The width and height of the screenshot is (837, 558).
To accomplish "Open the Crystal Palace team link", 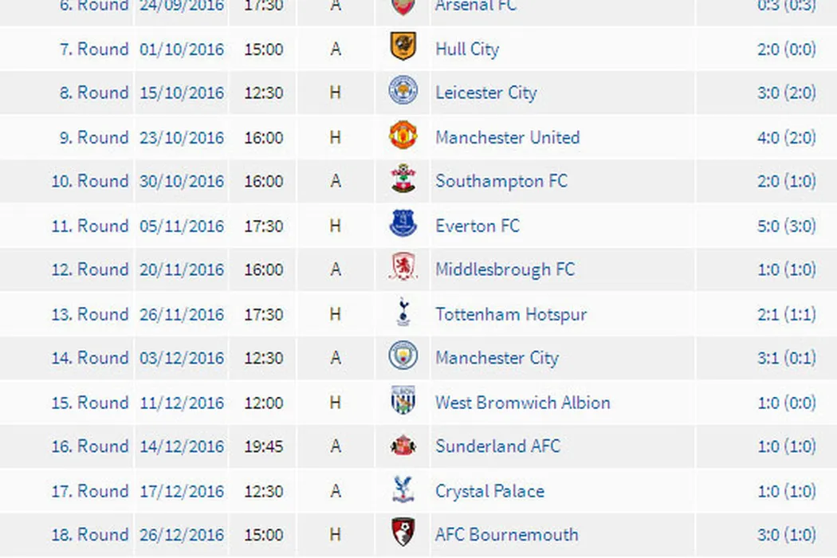I will (x=489, y=490).
